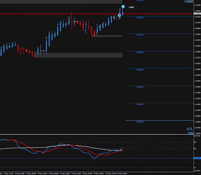Click the 1.5228 price readout

click(x=188, y=2)
